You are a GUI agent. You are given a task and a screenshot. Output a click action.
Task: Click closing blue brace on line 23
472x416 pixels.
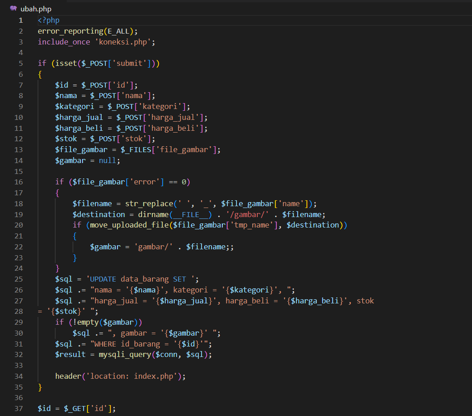(75, 258)
